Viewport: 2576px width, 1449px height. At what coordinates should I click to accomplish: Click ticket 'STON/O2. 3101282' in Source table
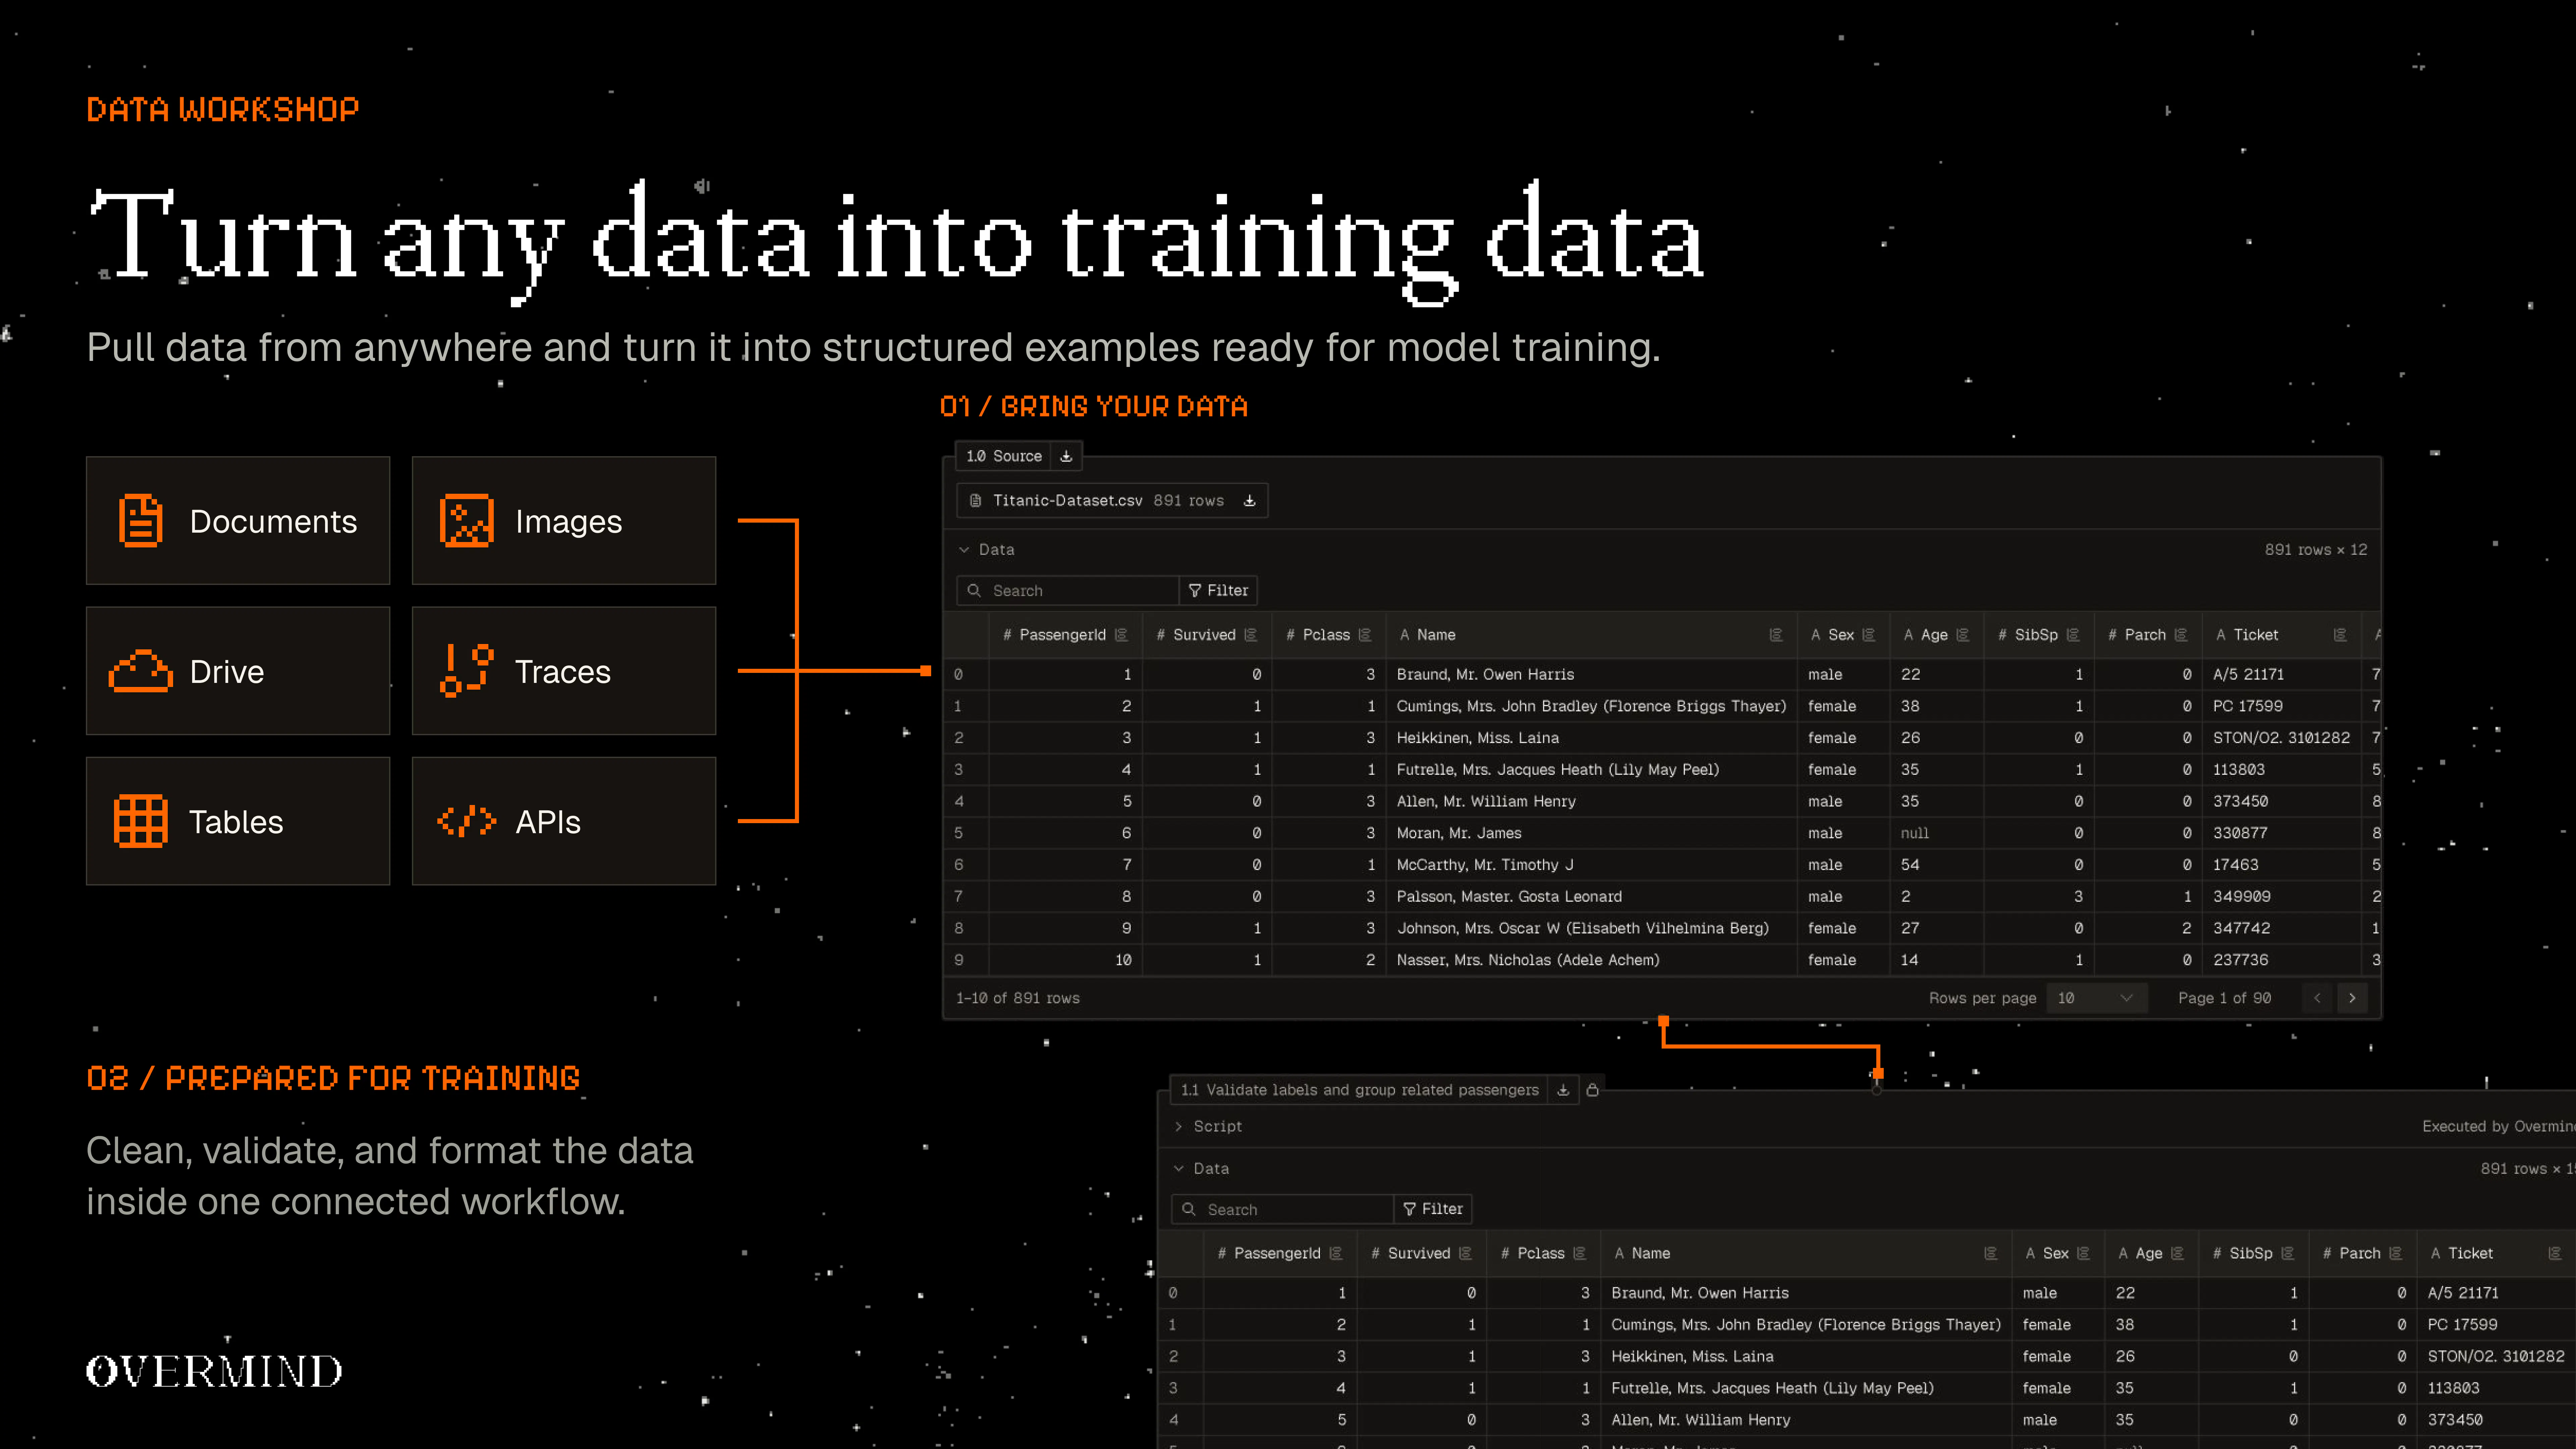(2281, 738)
